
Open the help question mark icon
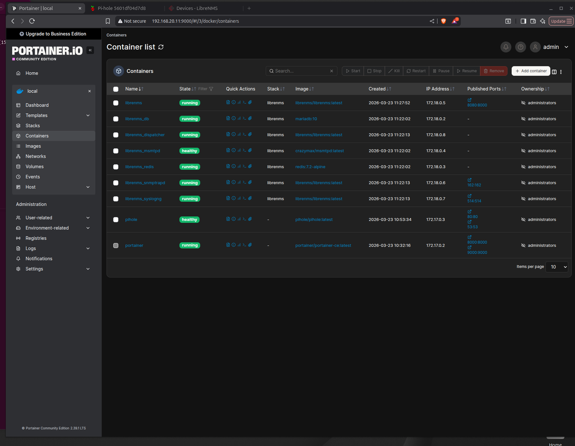coord(520,47)
